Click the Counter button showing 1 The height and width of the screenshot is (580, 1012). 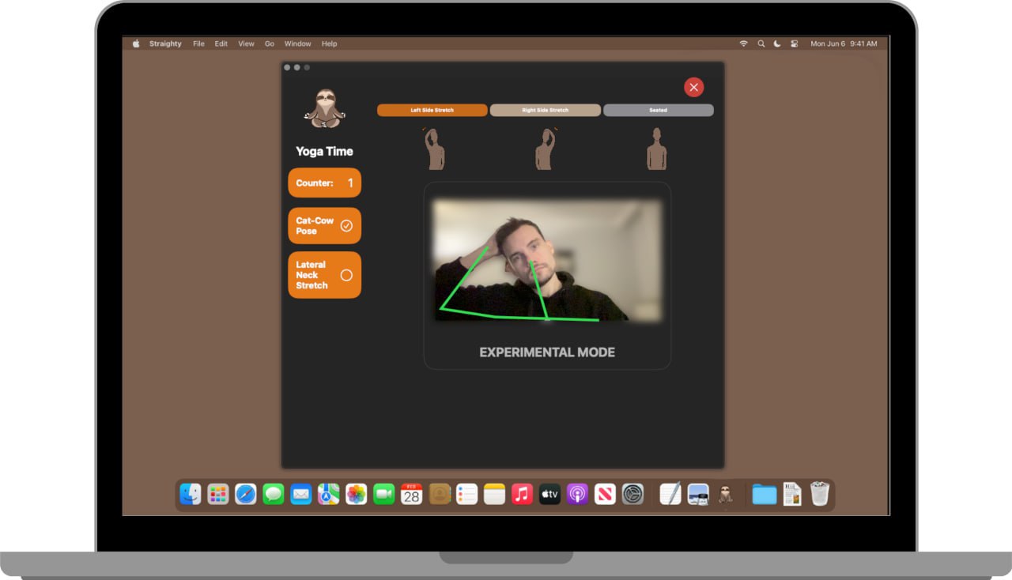[x=325, y=183]
